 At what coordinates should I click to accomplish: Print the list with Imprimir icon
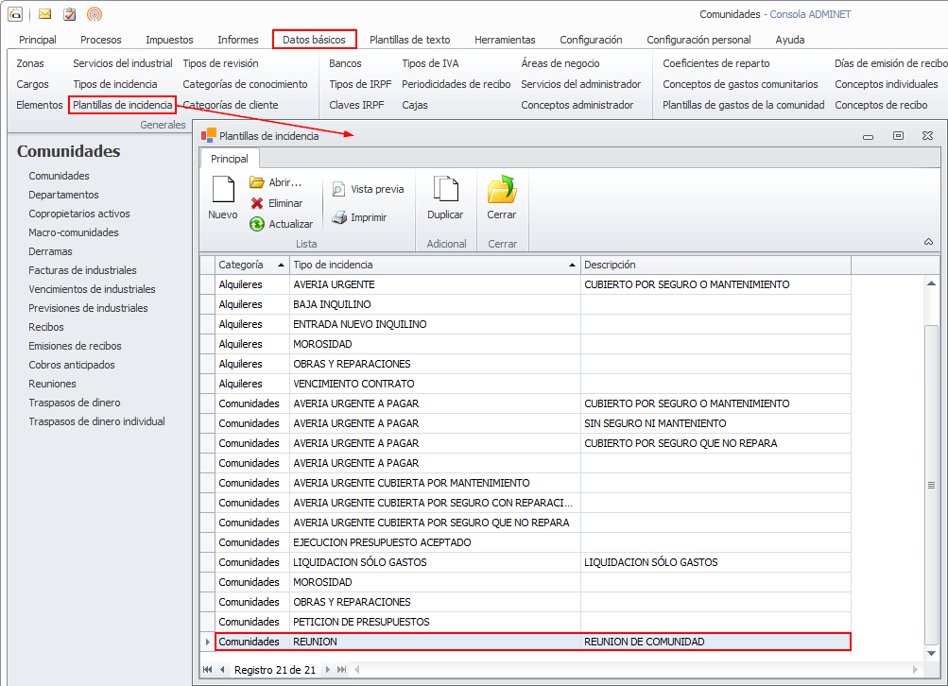coord(339,217)
